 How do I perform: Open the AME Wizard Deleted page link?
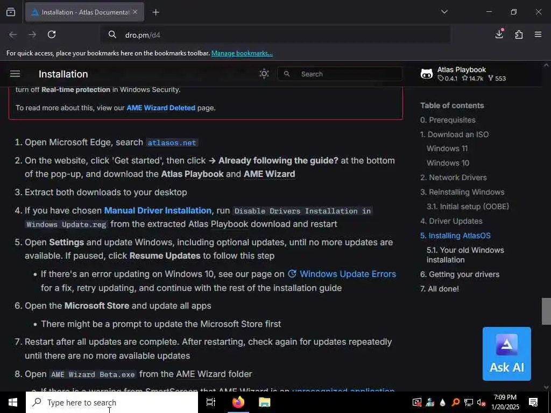(160, 108)
